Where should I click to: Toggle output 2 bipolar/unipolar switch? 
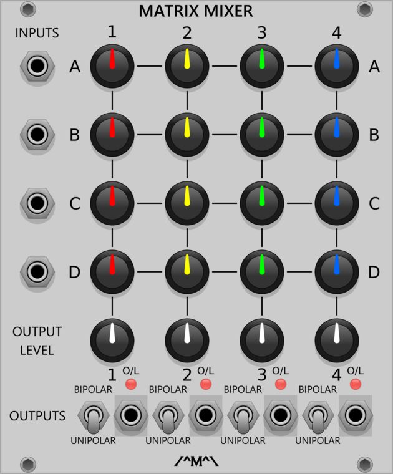pyautogui.click(x=168, y=417)
